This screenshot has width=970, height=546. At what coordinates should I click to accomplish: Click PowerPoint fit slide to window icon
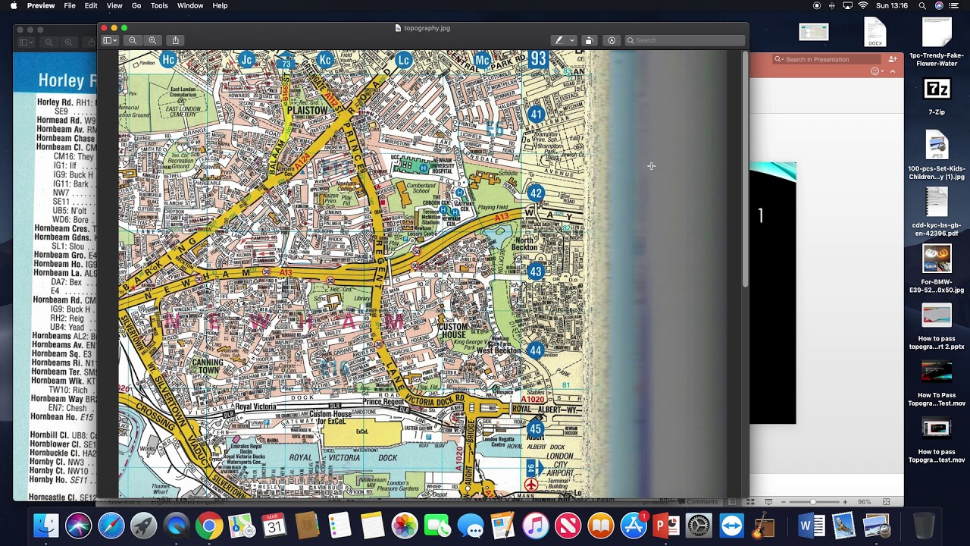pyautogui.click(x=886, y=502)
